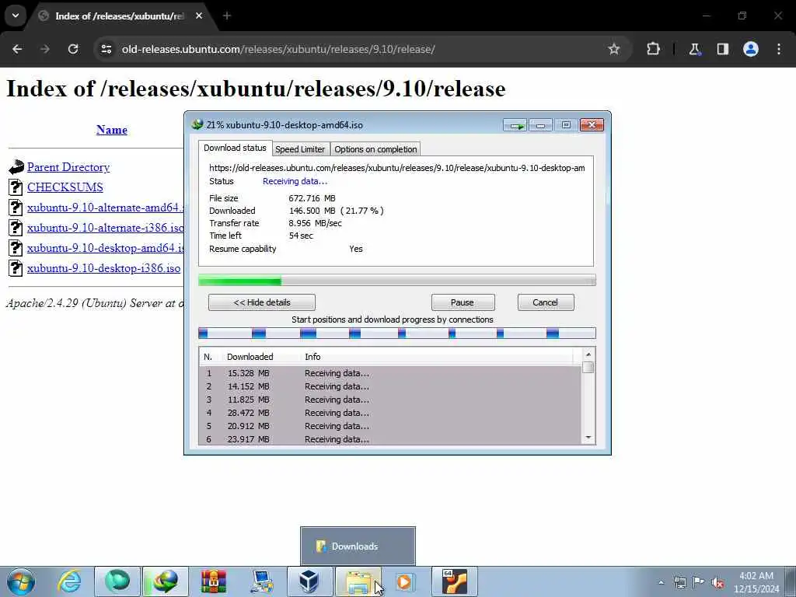Open CHECKSUMS file link
The width and height of the screenshot is (796, 597).
click(x=65, y=187)
